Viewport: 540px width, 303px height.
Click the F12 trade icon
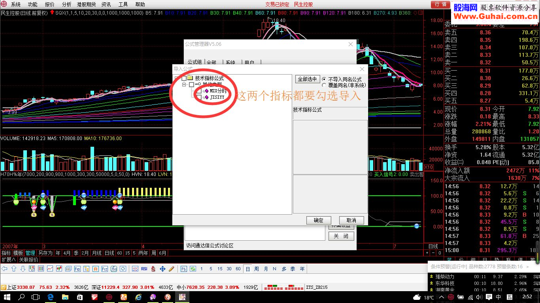click(104, 269)
